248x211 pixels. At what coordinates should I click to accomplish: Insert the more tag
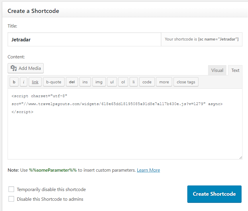[x=164, y=82]
